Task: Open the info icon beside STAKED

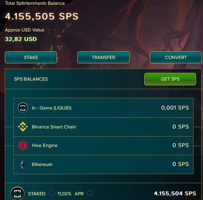Action: coord(51,193)
